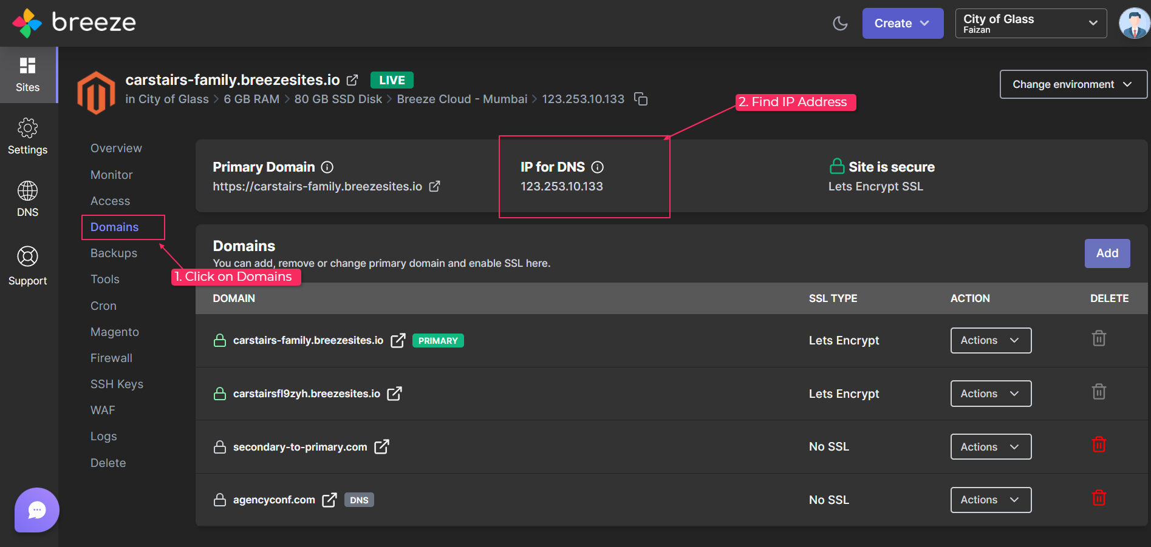Open the Delete menu item
The image size is (1151, 547).
pyautogui.click(x=108, y=463)
